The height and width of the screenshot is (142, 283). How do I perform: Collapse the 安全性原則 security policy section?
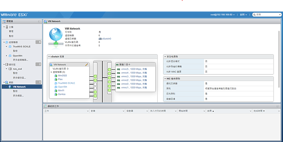pyautogui.click(x=165, y=57)
